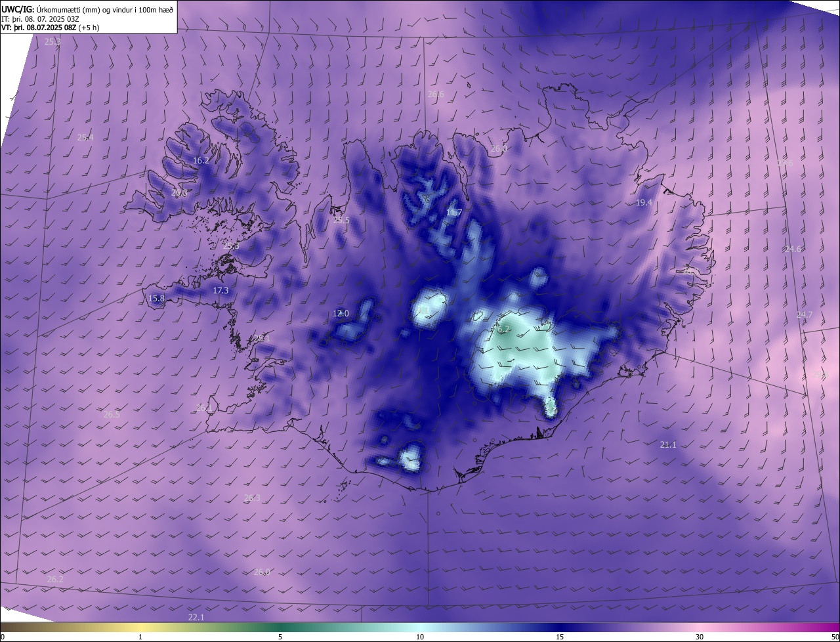Screen dimensions: 840x642
Task: Click the 26.3 value in sea south of Iceland
Action: click(252, 498)
